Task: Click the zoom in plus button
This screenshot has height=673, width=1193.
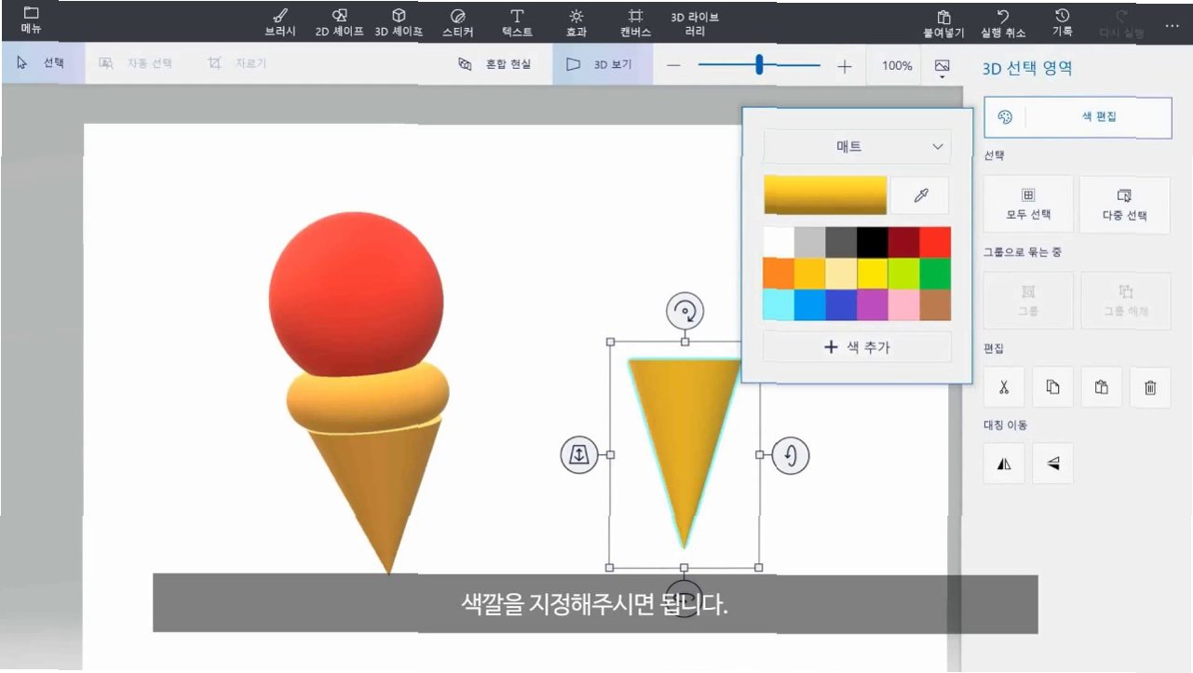Action: [844, 65]
